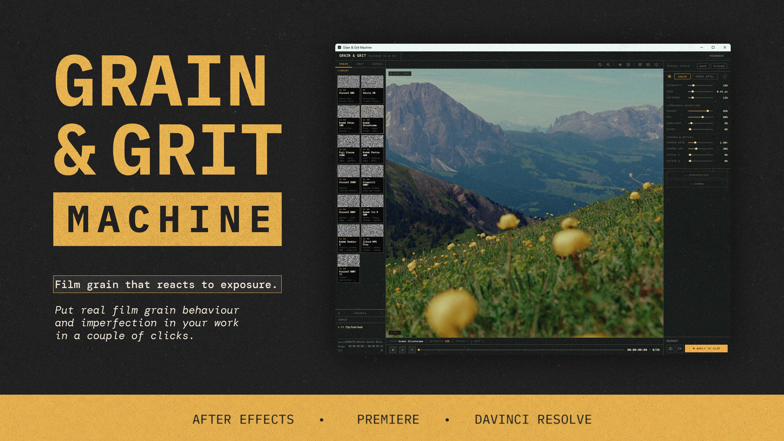Choose Kodak Portra 400 stock

(x=372, y=149)
